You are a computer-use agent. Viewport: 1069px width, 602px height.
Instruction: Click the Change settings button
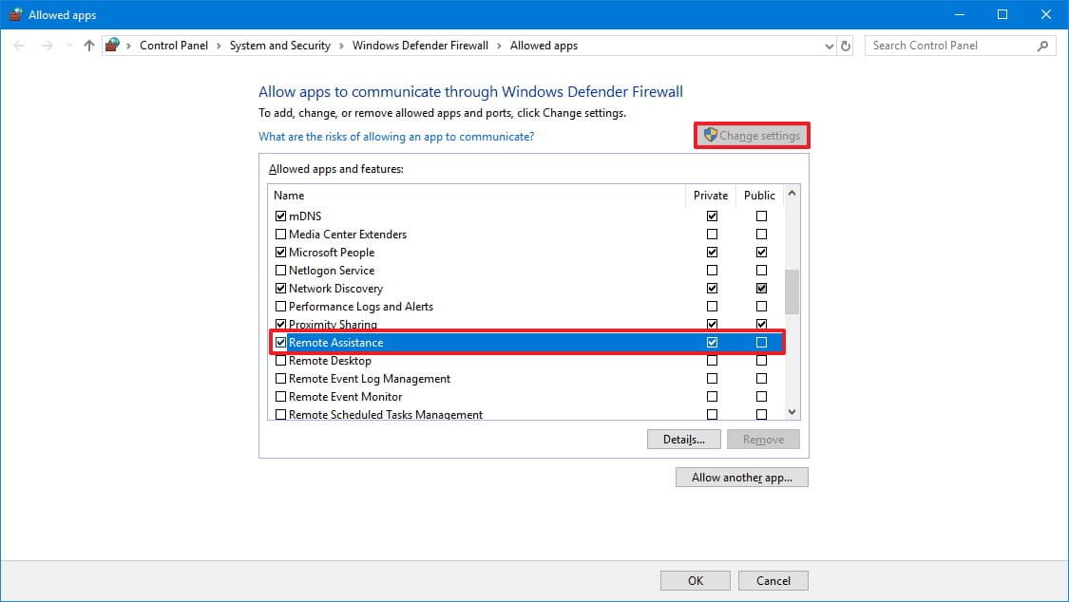coord(752,136)
